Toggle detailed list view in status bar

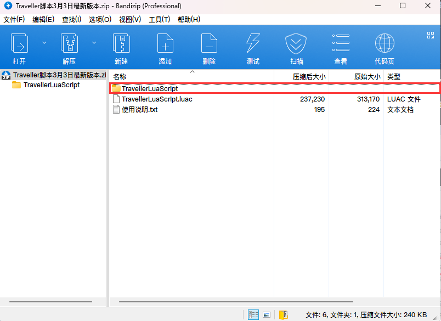pyautogui.click(x=253, y=314)
